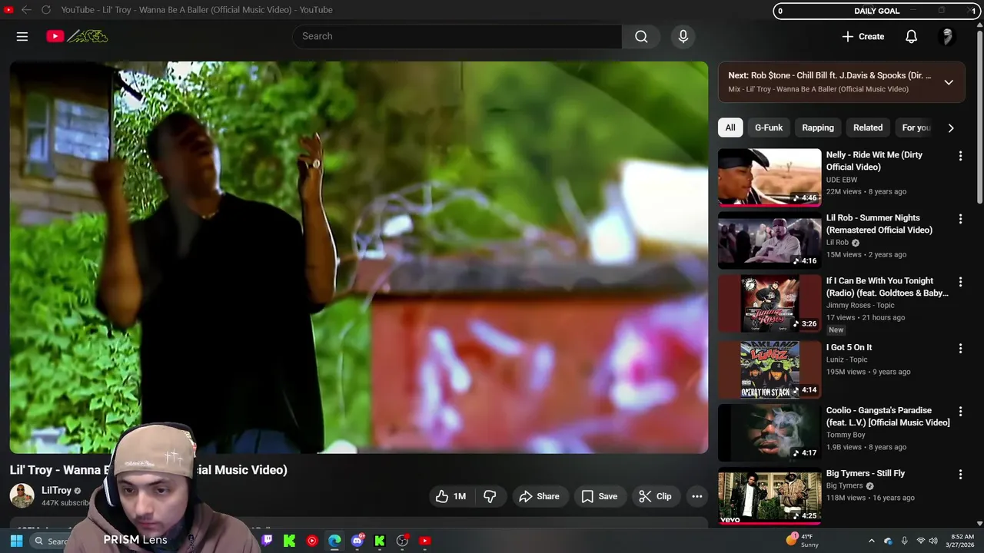Viewport: 984px width, 553px height.
Task: Open Nelly Ride Wit Me thumbnail
Action: pos(770,177)
